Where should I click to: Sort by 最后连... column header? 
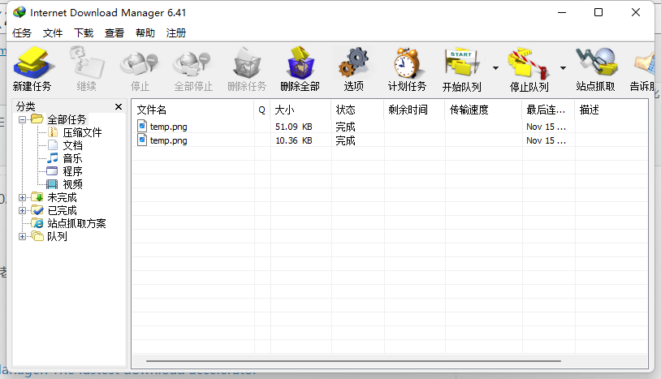click(x=548, y=110)
